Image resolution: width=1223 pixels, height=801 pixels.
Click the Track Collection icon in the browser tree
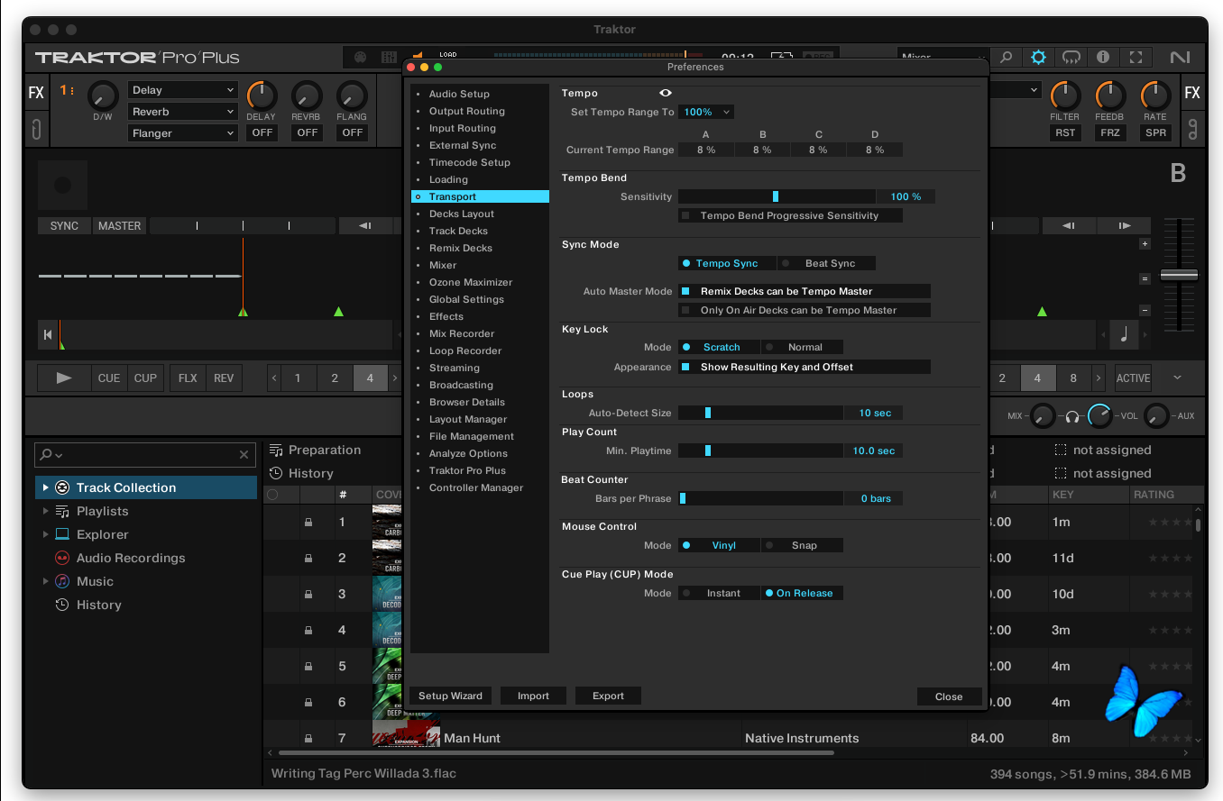pyautogui.click(x=62, y=487)
